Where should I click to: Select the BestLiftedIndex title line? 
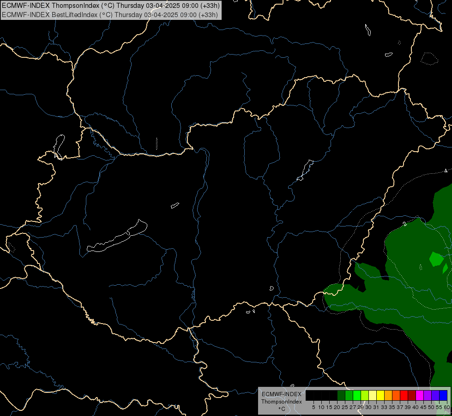110,15
